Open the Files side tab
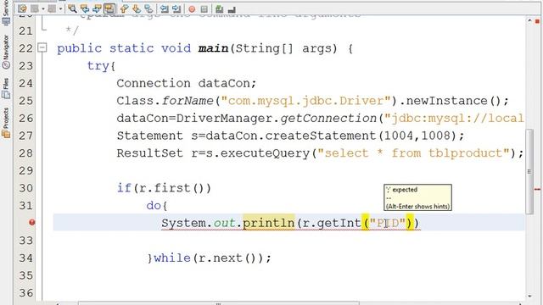Screen dimensions: 543x305 tap(6, 88)
